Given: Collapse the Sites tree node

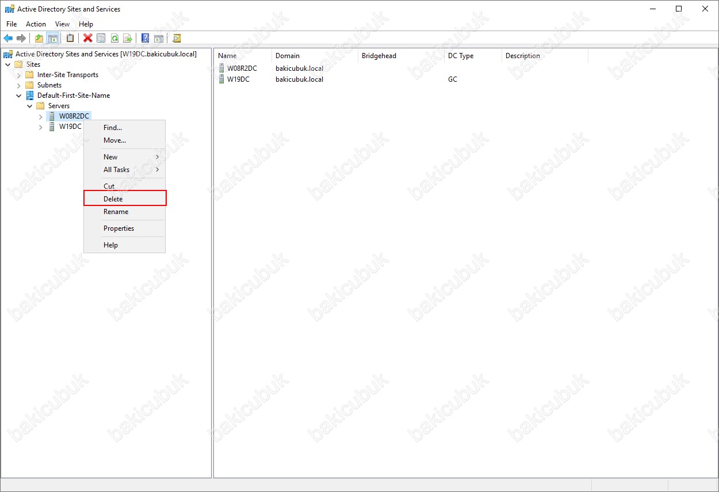Looking at the screenshot, I should (8, 64).
